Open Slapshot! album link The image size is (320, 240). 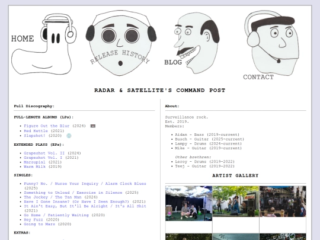34,136
